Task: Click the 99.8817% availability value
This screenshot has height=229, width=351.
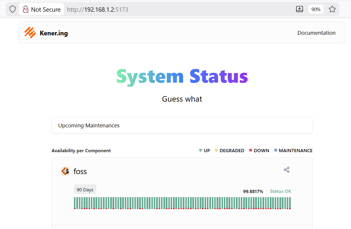Action: point(253,191)
